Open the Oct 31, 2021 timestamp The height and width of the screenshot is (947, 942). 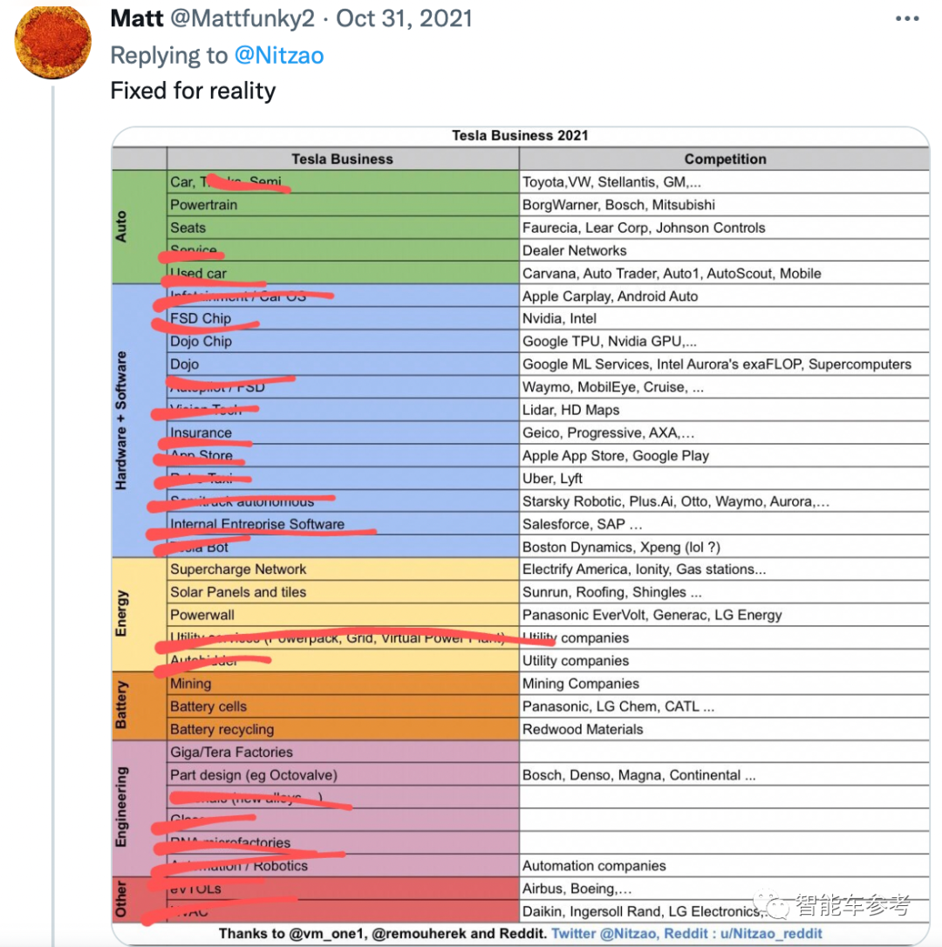coord(404,19)
